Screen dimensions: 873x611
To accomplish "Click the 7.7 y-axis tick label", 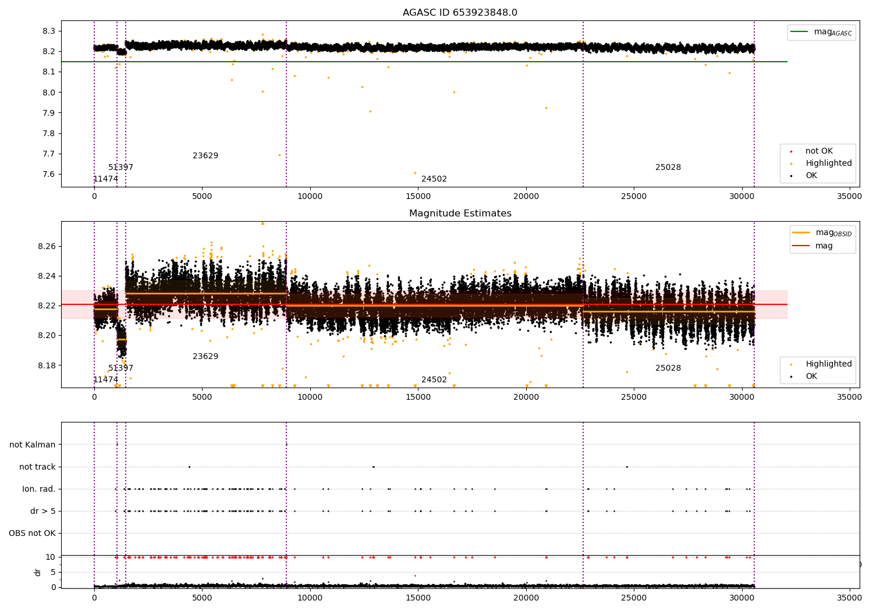I will (49, 154).
